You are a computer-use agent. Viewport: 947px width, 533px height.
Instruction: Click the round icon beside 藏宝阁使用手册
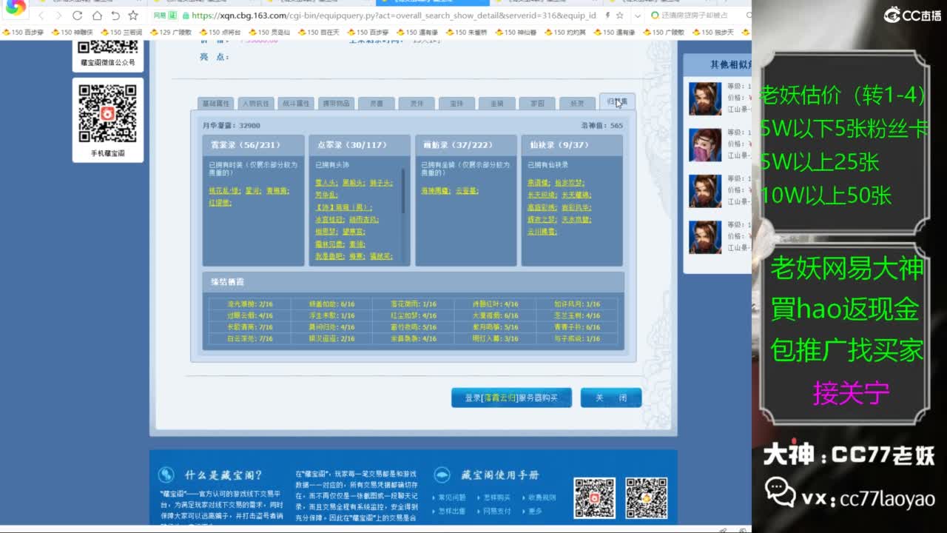(442, 475)
